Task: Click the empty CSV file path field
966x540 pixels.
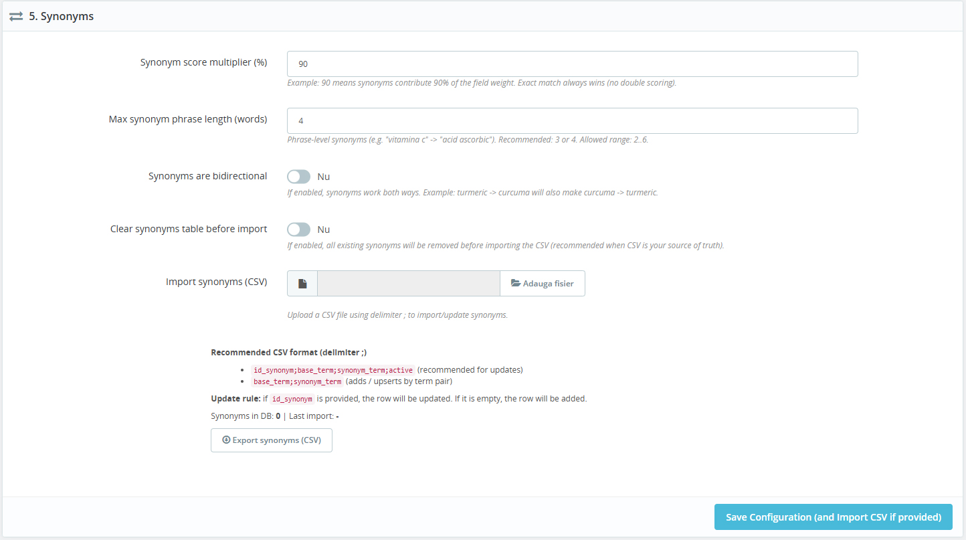Action: (408, 284)
